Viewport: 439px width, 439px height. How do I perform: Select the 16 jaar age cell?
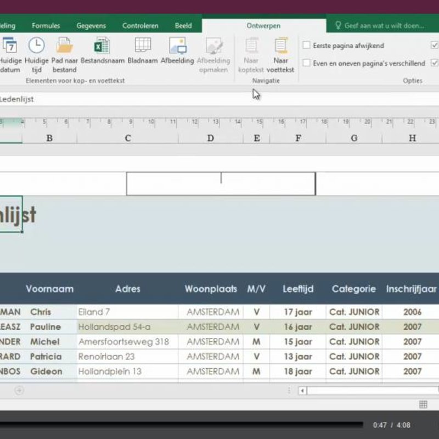[x=298, y=327]
